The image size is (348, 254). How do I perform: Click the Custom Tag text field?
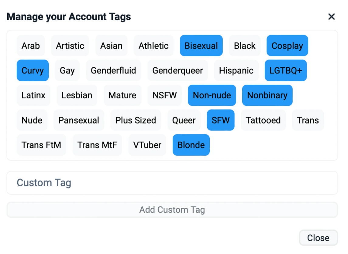[172, 183]
